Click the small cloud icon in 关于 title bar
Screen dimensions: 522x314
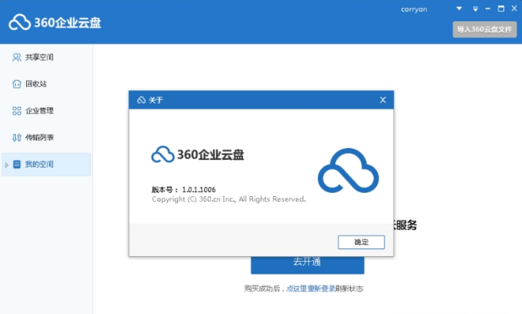pos(142,100)
